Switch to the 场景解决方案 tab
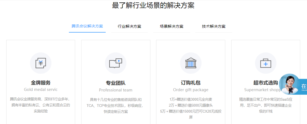 coord(172,27)
